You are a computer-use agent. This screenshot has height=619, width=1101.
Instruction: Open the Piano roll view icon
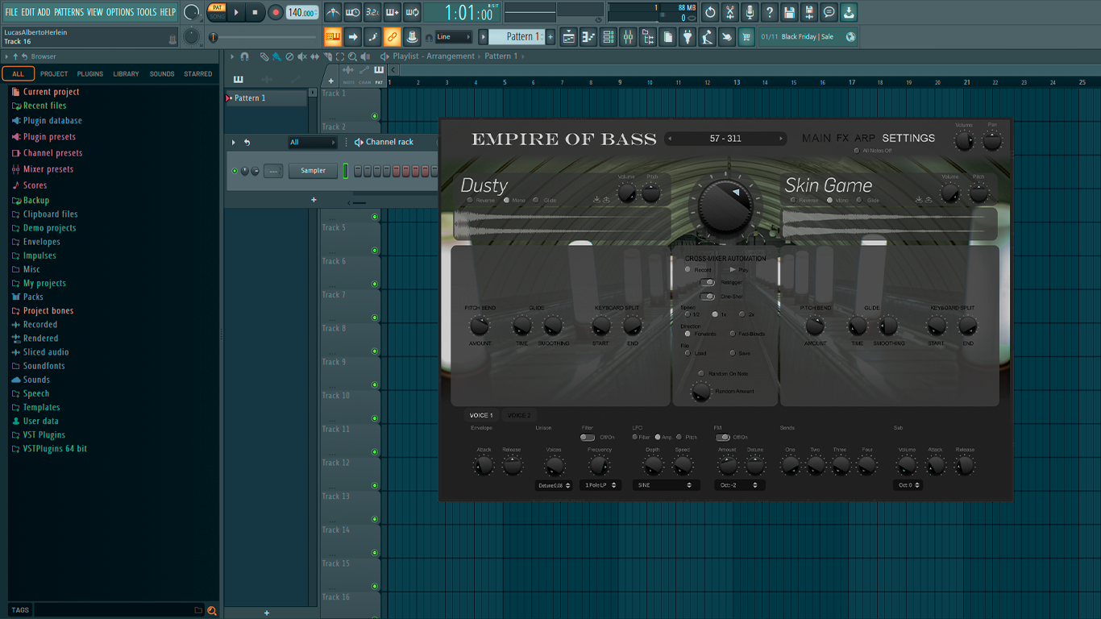pos(588,36)
